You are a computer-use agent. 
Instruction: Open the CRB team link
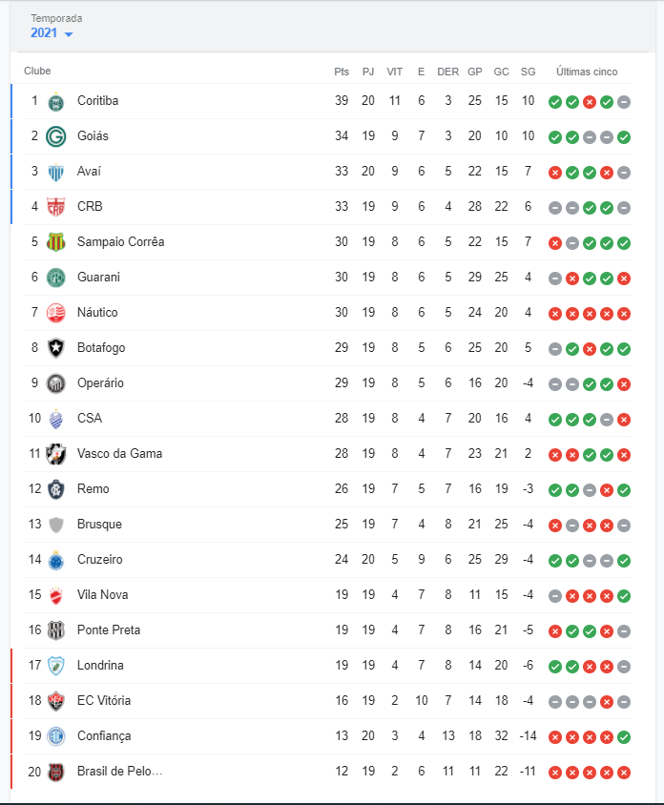click(x=90, y=207)
